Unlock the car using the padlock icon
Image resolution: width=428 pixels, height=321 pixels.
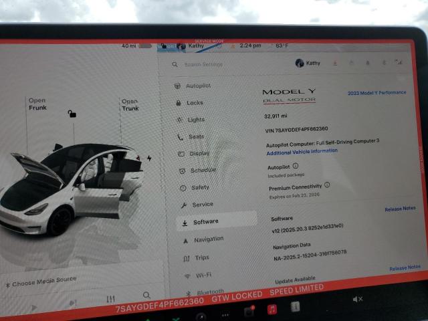point(72,114)
